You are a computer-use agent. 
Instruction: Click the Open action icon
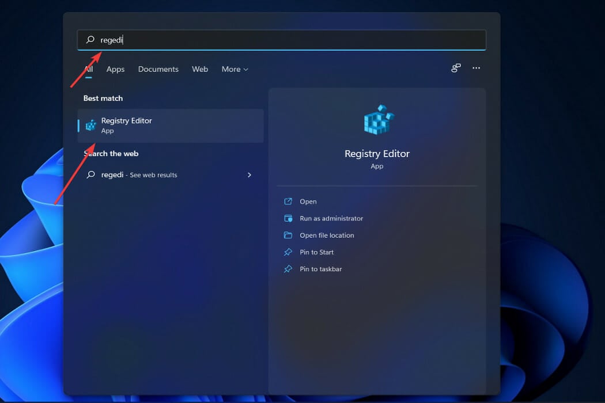click(288, 201)
